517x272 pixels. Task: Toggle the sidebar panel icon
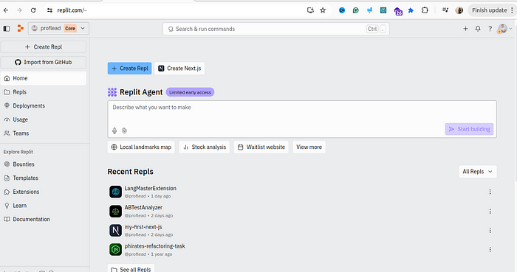[7, 29]
